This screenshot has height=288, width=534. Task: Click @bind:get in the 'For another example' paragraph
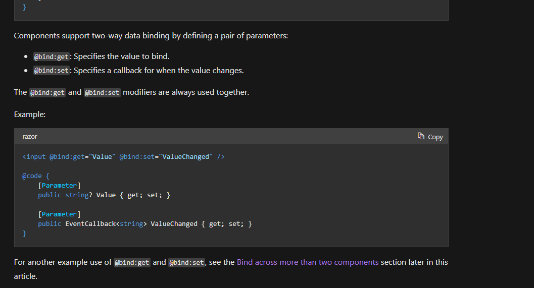point(132,262)
